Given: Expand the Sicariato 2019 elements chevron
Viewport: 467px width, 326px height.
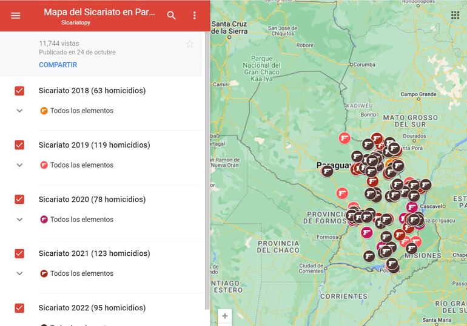Looking at the screenshot, I should 19,165.
